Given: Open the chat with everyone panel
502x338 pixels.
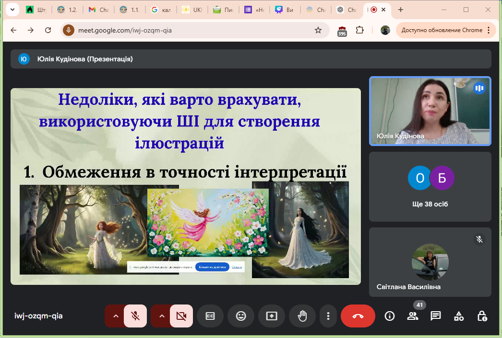Looking at the screenshot, I should coord(436,316).
